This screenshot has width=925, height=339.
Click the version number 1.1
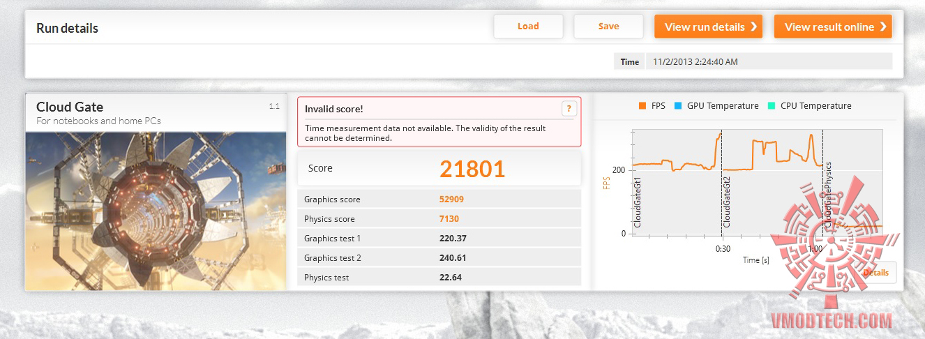click(x=274, y=106)
